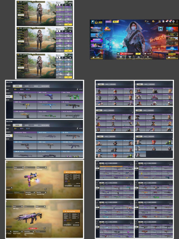Viewport: 179px width, 239px height.
Task: Tap the yellow plus square icon in lobby top bar
Action: point(159,21)
